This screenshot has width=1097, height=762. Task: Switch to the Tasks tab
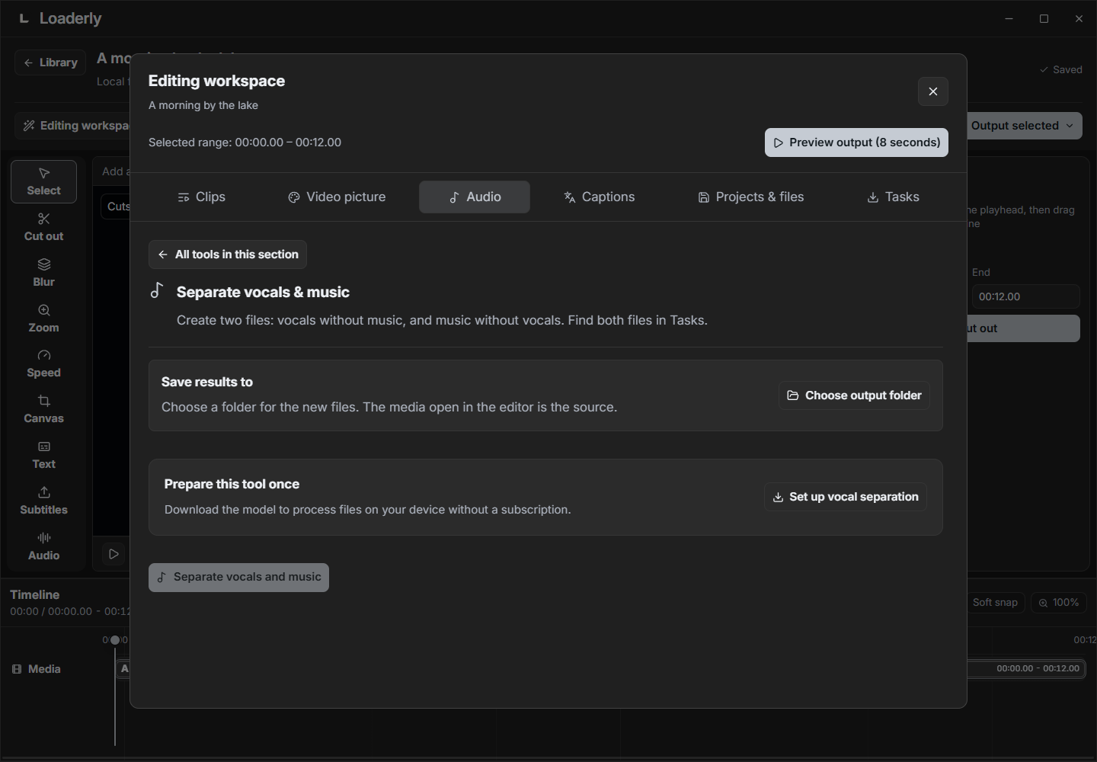pyautogui.click(x=893, y=197)
